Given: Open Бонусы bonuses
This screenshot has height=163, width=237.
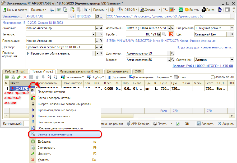Looking at the screenshot, I should (192, 10).
